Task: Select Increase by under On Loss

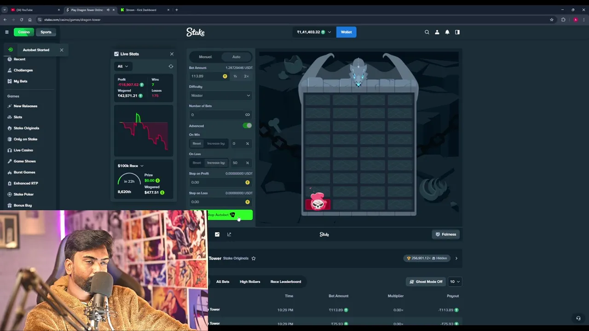Action: point(216,163)
